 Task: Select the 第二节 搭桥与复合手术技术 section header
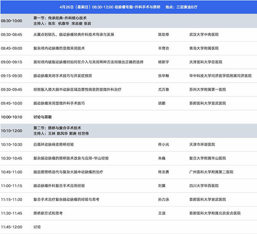pyautogui.click(x=57, y=128)
